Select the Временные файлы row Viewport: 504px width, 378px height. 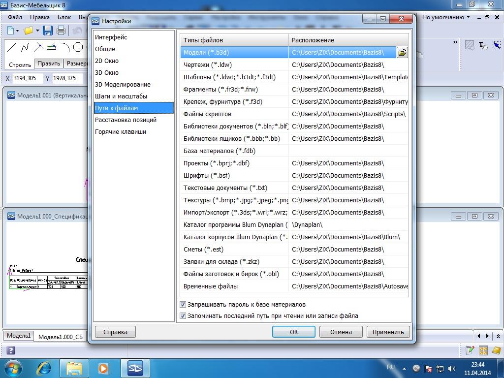294,286
